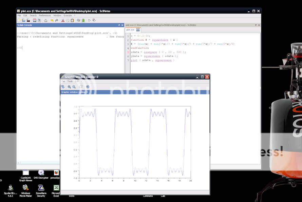
Task: Click the 'ydata' variable on line 6
Action: tap(135, 56)
